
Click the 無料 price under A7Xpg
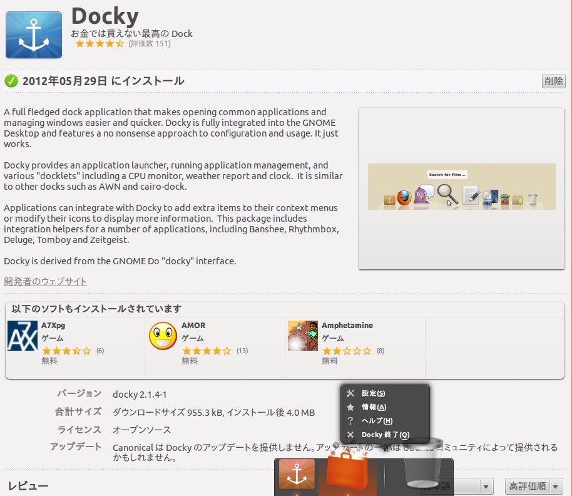pyautogui.click(x=49, y=361)
